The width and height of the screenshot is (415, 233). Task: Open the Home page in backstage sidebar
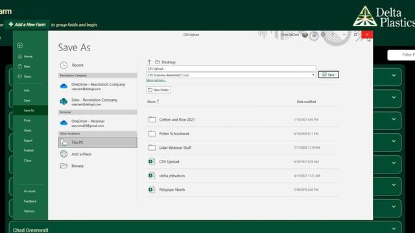25,56
